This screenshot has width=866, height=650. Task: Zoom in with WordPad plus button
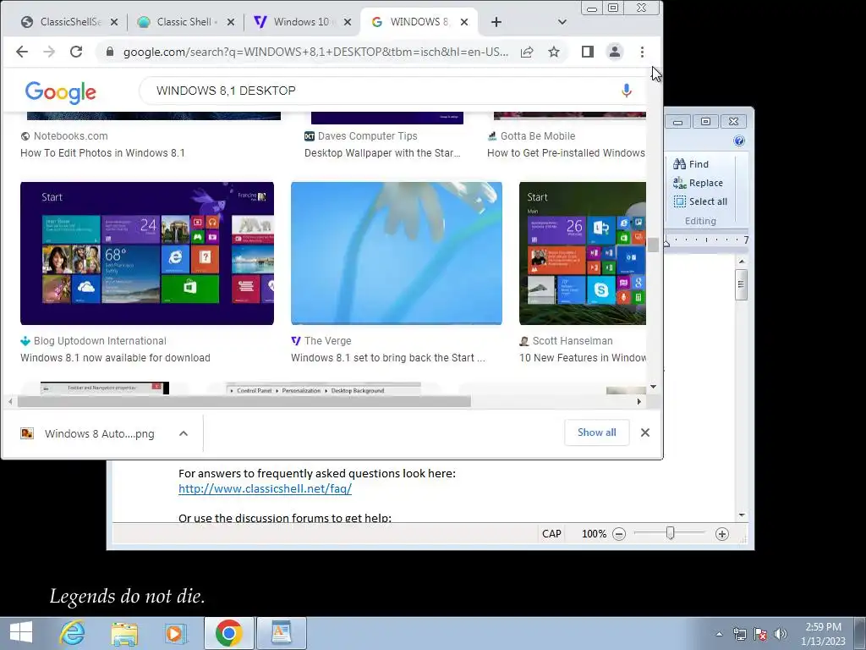tap(722, 534)
